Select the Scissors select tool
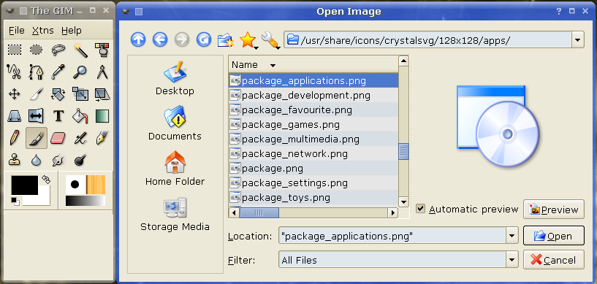This screenshot has height=284, width=597. click(15, 72)
